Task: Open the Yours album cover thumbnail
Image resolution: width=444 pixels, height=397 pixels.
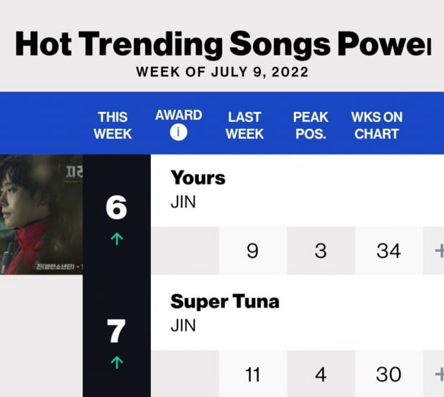Action: [x=42, y=215]
